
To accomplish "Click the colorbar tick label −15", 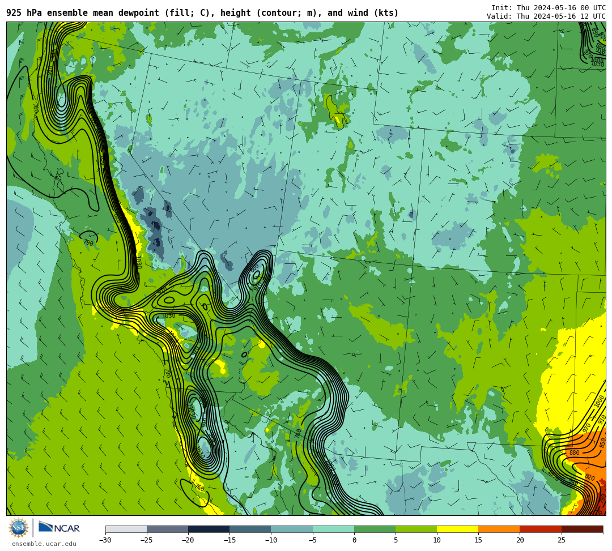I will pos(229,540).
